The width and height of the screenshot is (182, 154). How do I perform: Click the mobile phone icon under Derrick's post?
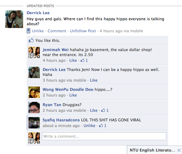[x=28, y=31]
